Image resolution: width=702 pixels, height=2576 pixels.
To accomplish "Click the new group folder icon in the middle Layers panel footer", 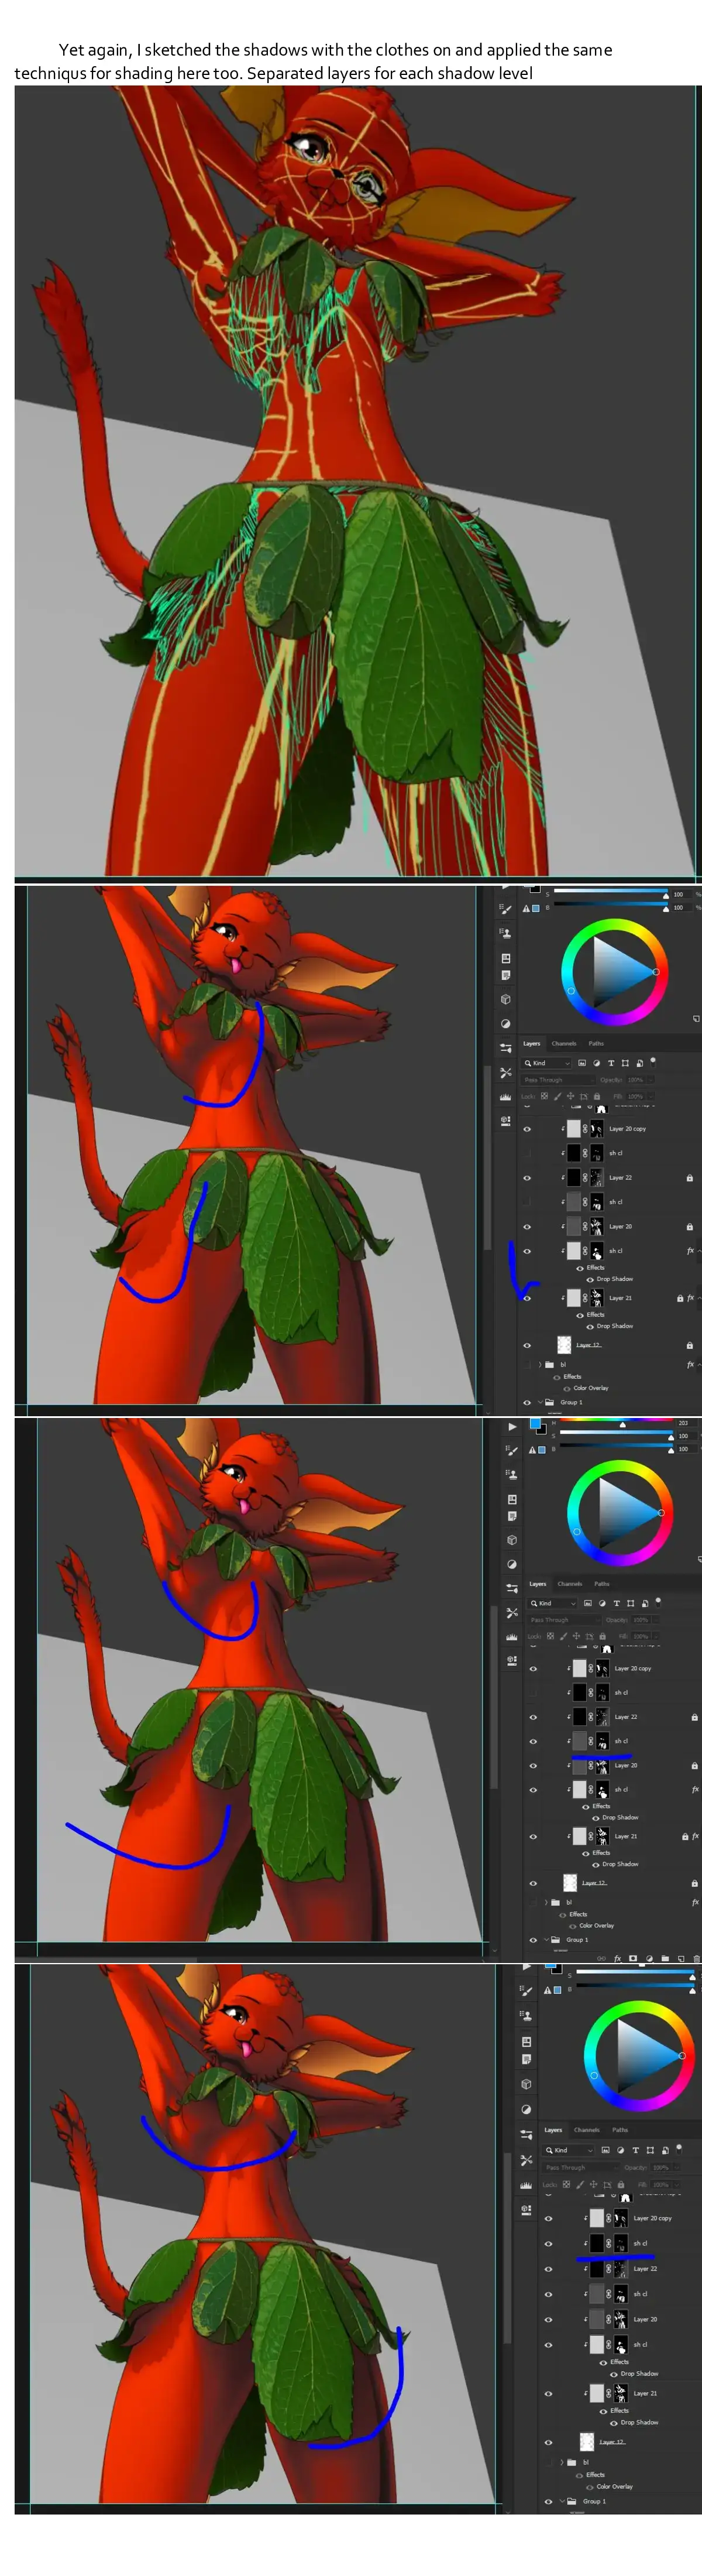I will [x=665, y=1959].
